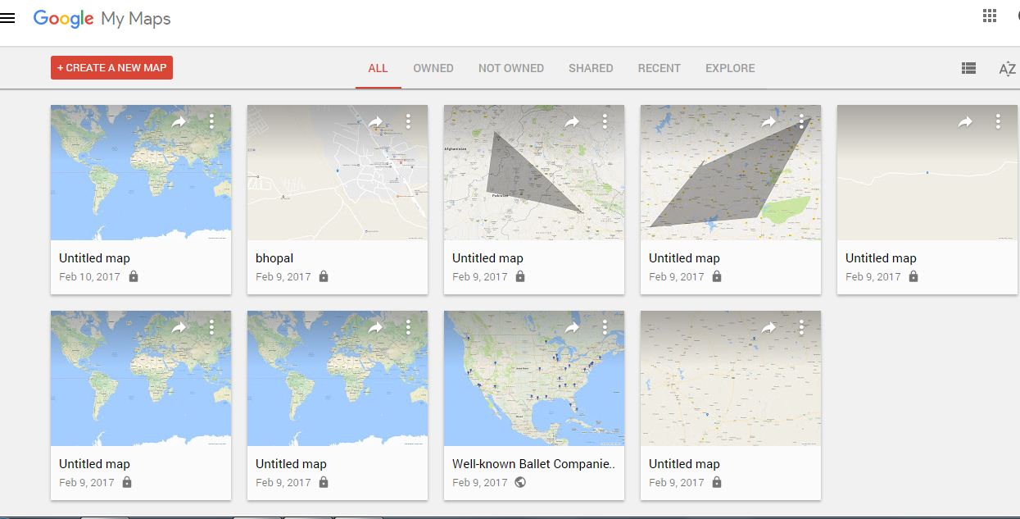Click the A-Z sort icon
The image size is (1020, 519).
pyautogui.click(x=1005, y=68)
